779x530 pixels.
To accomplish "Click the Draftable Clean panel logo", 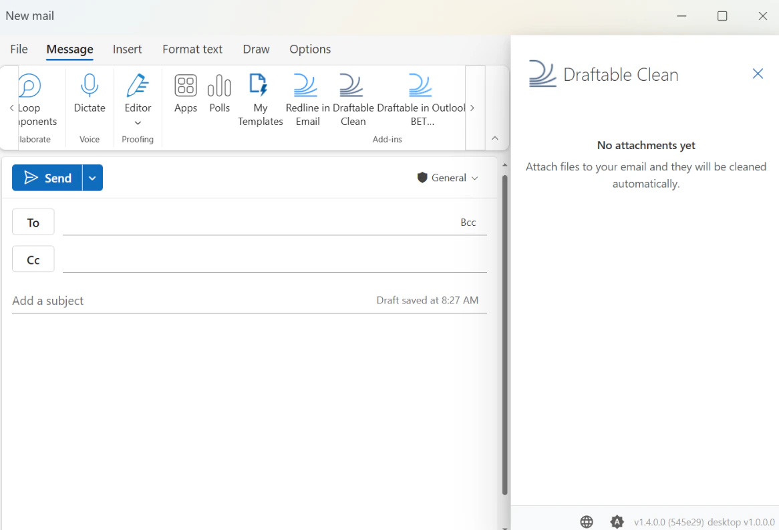I will pyautogui.click(x=542, y=74).
